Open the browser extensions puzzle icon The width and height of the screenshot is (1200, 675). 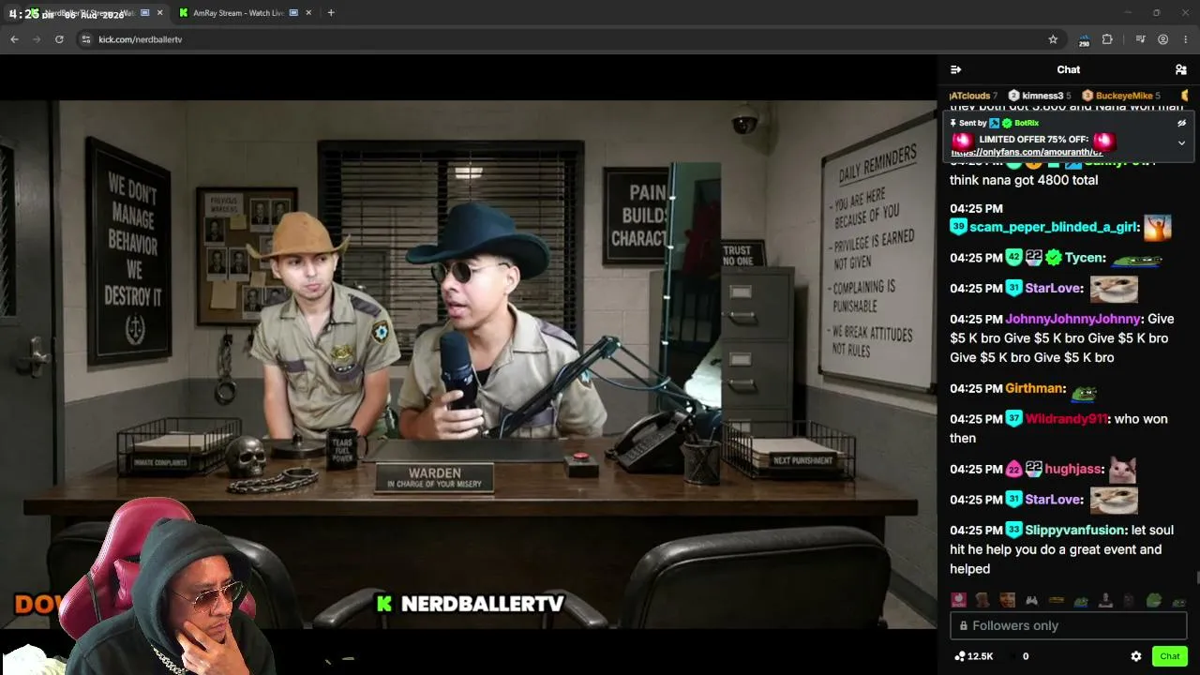[x=1107, y=39]
